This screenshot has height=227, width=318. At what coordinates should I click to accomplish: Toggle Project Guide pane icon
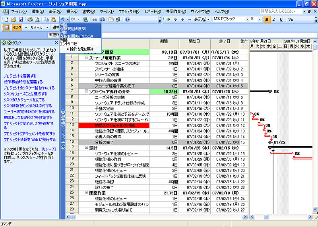coord(6,27)
